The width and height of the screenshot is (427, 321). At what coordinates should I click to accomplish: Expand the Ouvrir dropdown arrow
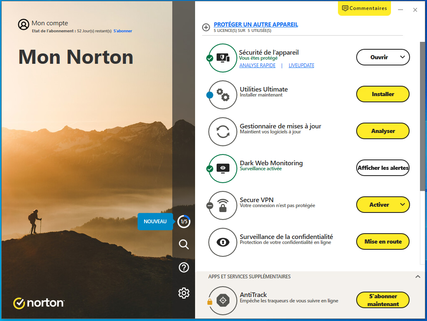click(x=403, y=57)
